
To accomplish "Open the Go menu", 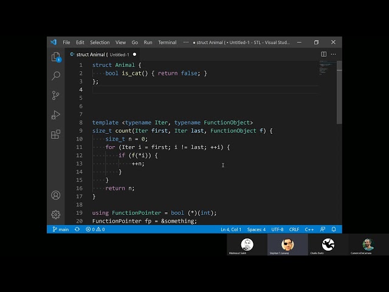I will pyautogui.click(x=135, y=43).
